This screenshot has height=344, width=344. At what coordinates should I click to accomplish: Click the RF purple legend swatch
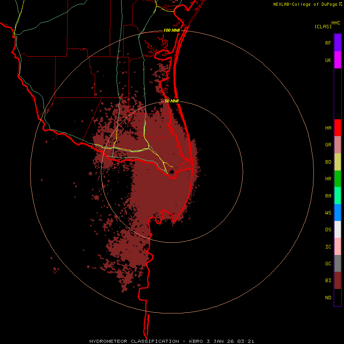pyautogui.click(x=338, y=43)
